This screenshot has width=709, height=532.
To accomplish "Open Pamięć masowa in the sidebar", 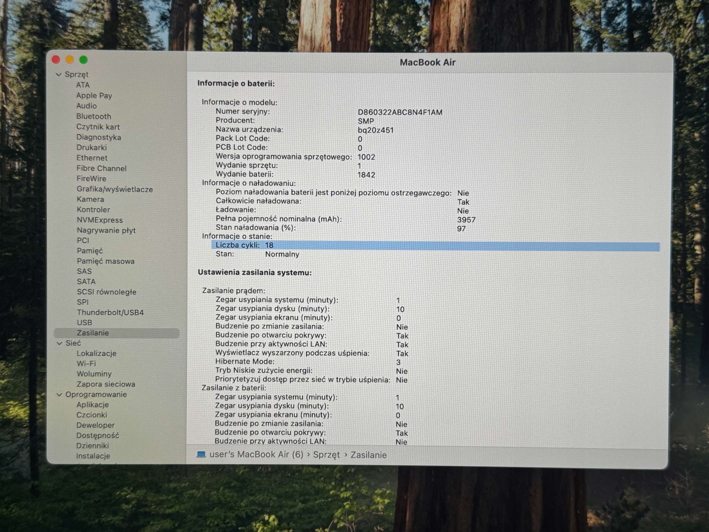I will (x=106, y=261).
